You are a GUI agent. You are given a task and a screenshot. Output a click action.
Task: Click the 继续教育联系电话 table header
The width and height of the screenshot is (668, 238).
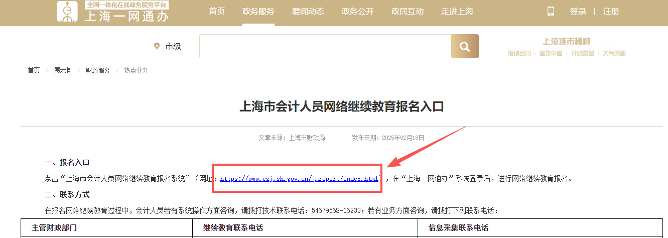(233, 227)
